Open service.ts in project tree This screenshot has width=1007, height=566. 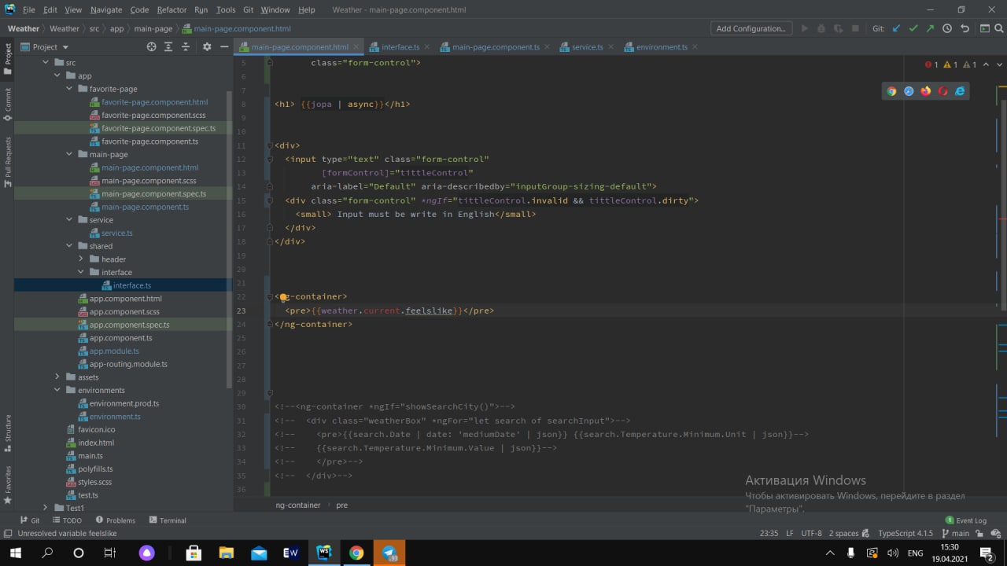116,233
